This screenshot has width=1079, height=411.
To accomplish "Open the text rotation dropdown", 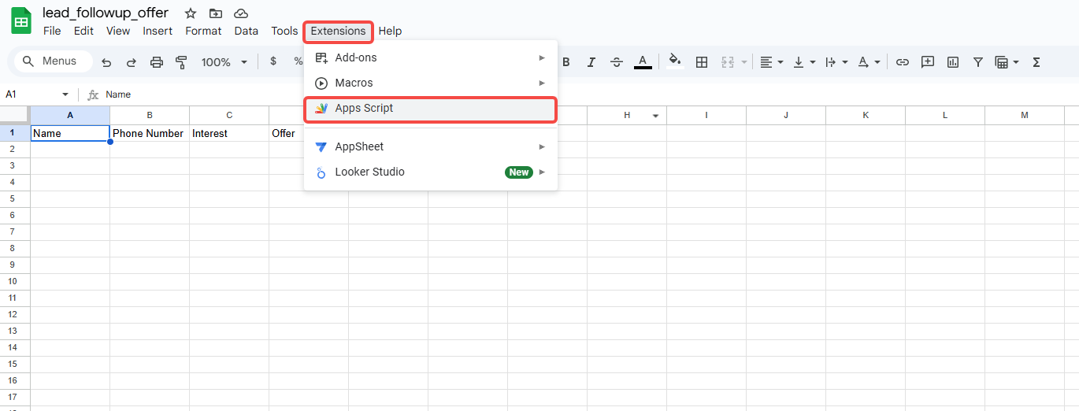I will tap(869, 61).
